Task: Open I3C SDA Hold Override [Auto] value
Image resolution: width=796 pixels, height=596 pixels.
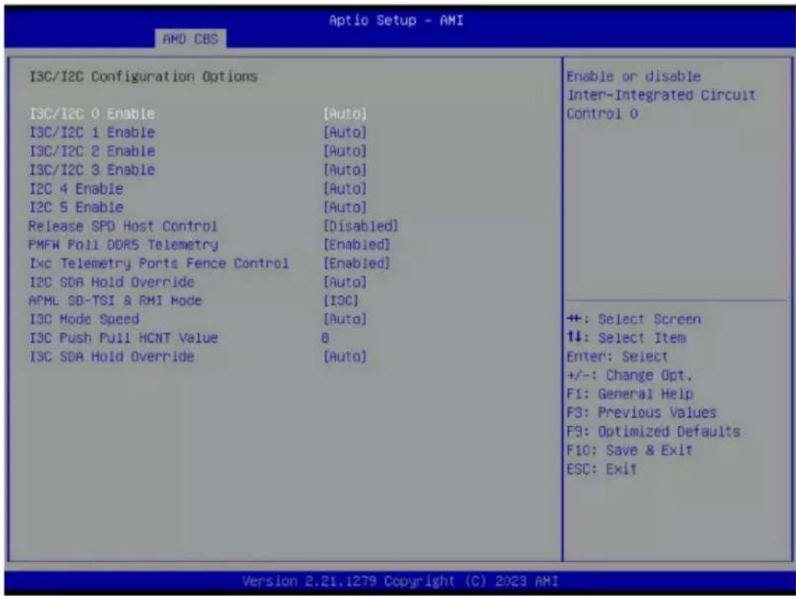Action: pos(345,357)
